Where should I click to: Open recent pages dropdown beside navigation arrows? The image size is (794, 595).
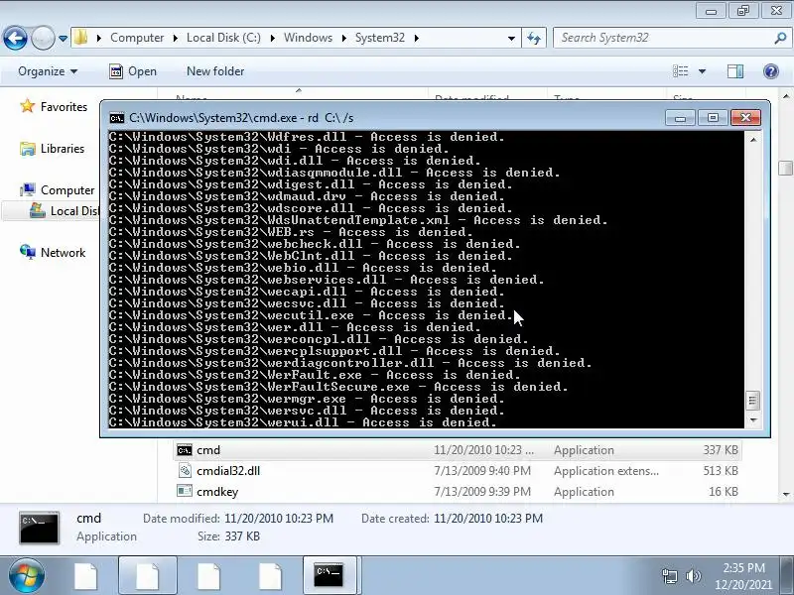63,38
